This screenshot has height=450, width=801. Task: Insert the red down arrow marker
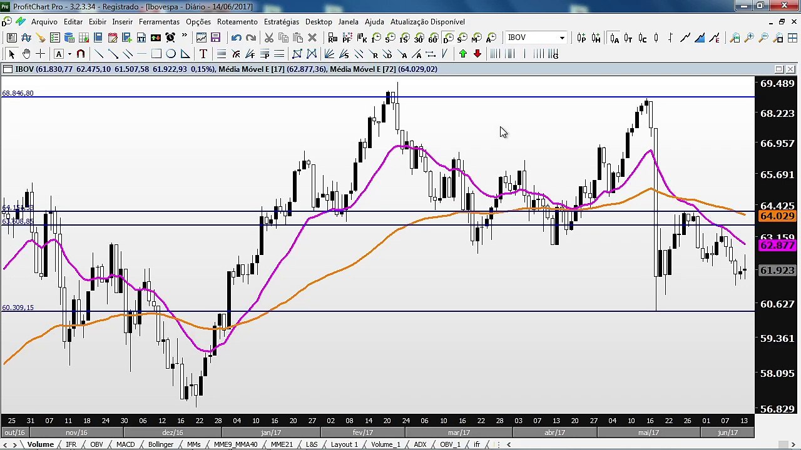click(x=477, y=54)
